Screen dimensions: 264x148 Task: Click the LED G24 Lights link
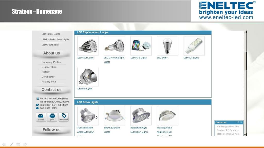click(191, 58)
